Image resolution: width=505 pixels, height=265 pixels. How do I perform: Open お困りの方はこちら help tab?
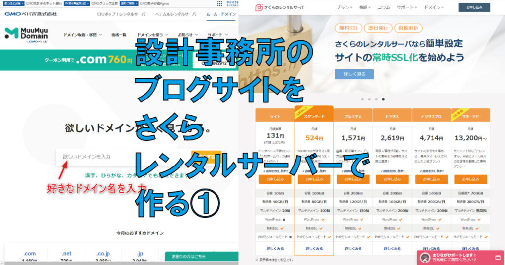[x=201, y=256]
